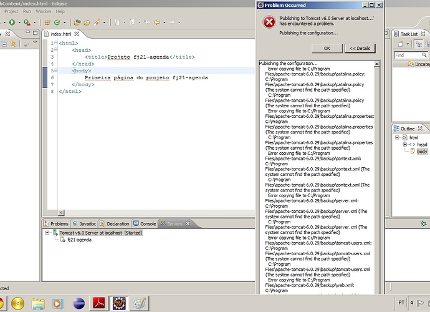Viewport: 430px width, 312px height.
Task: Click the Paint icon in the taskbar
Action: coord(140,303)
